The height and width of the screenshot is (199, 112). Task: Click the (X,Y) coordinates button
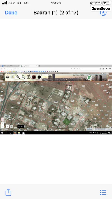[20, 127]
